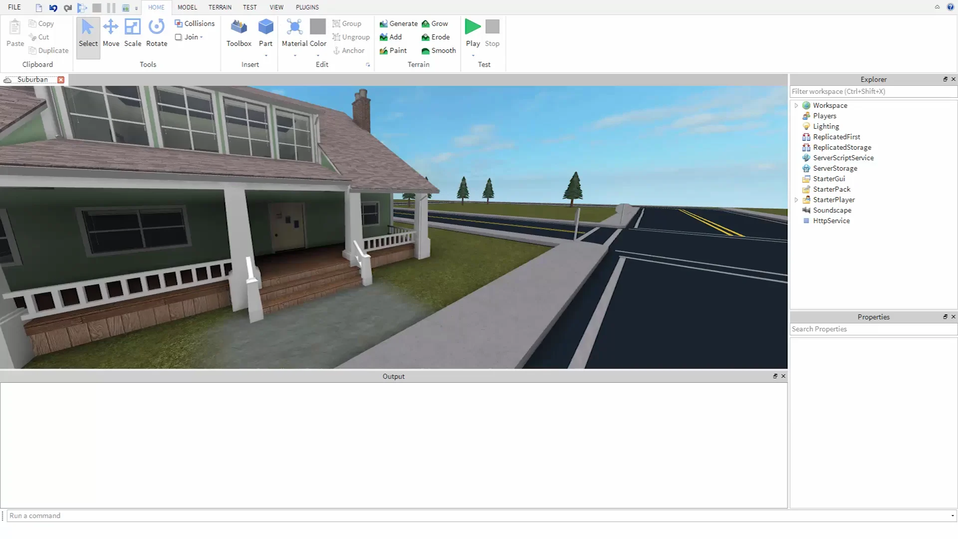The image size is (958, 539).
Task: Click the Duplicate button
Action: (x=48, y=50)
